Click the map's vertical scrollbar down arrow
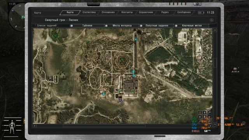 pyautogui.click(x=215, y=124)
